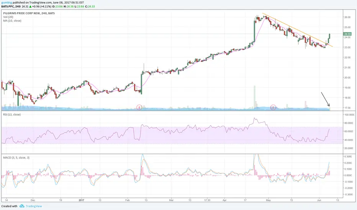This screenshot has height=210, width=357.
Task: Click the -0.3000 MACD axis label
Action: [348, 195]
